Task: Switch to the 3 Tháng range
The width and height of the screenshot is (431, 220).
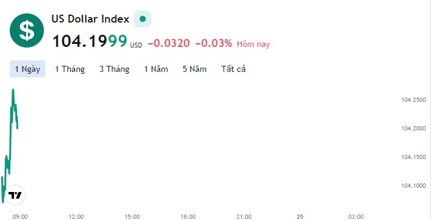Action: pyautogui.click(x=115, y=69)
